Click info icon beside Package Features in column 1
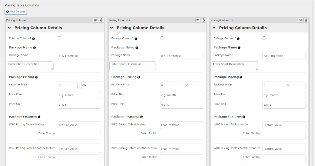Image resolution: width=315 pixels, height=166 pixels. point(39,117)
